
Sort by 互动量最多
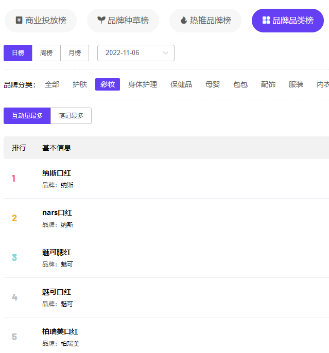[27, 116]
